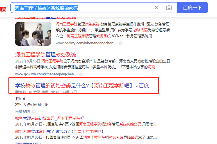Open www.cddlwy.com source link
This screenshot has height=144, width=217.
86,43
